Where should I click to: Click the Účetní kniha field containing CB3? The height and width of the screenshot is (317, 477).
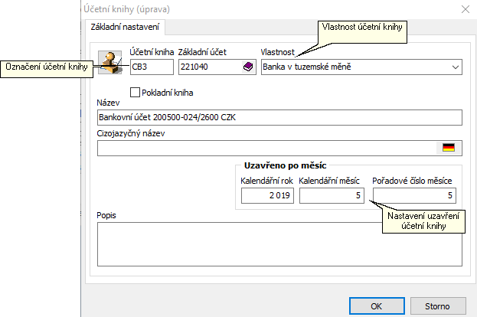coord(152,67)
